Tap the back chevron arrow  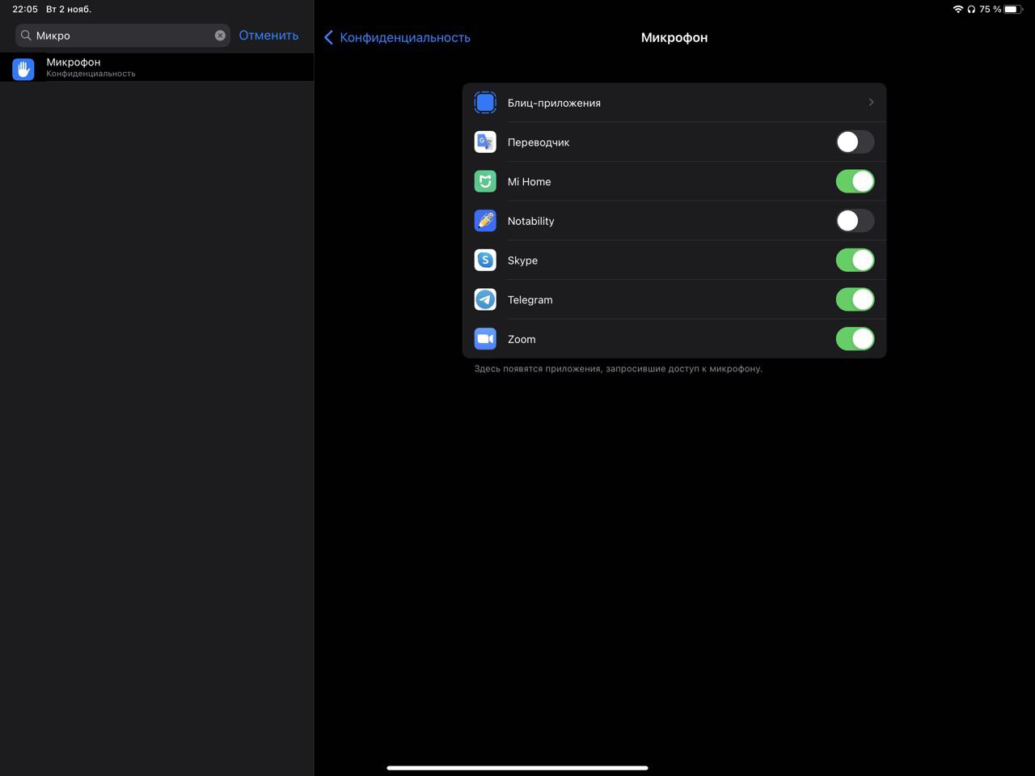click(328, 37)
